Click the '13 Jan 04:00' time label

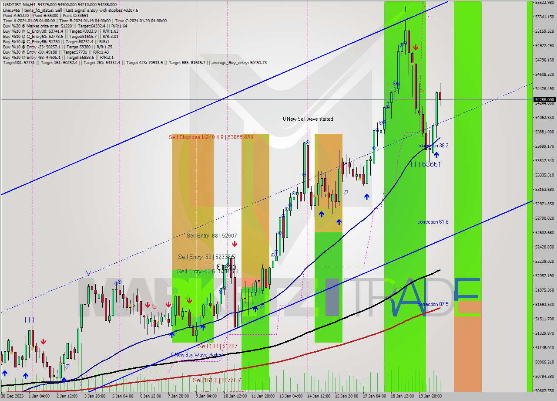click(290, 396)
